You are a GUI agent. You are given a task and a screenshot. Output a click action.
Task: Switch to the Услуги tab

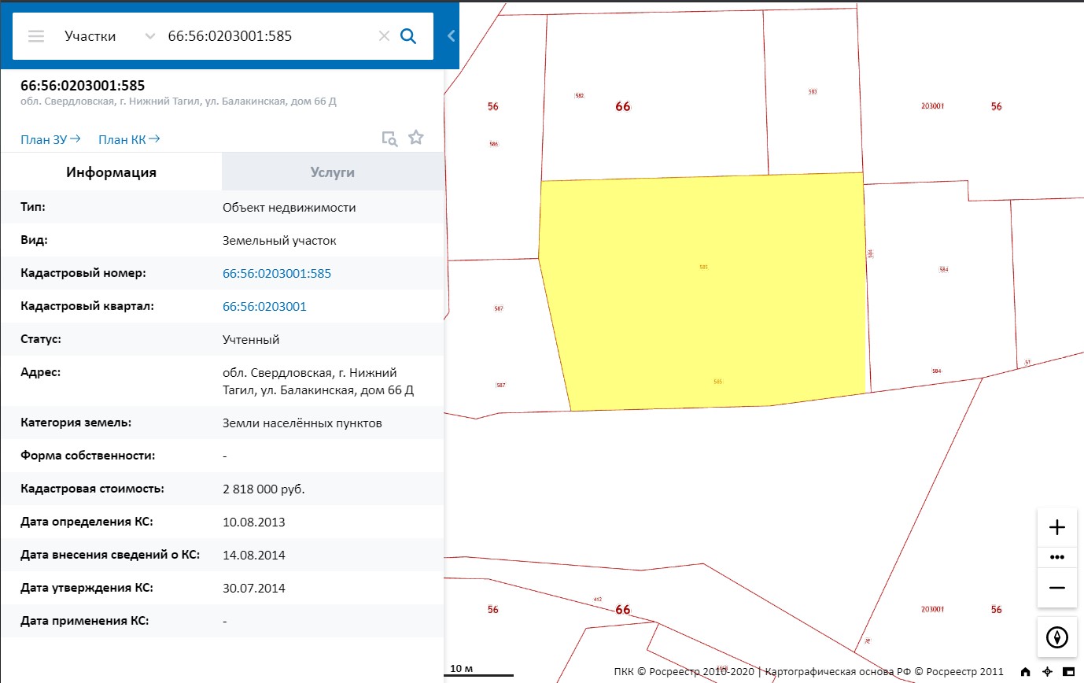[x=333, y=172]
